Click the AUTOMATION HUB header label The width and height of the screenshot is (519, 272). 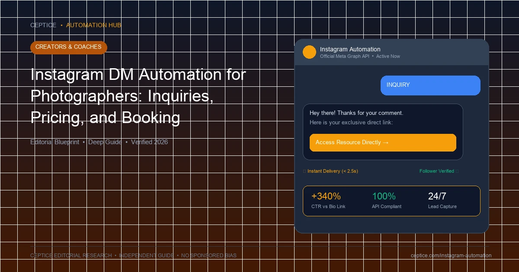tap(93, 25)
